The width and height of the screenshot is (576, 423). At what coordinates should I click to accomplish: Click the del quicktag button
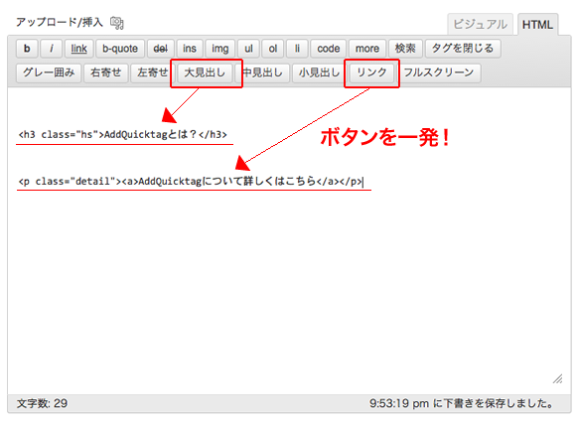click(x=161, y=49)
